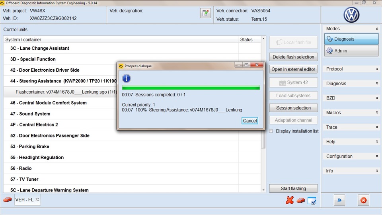Expand the Configuration section
This screenshot has height=215, width=382.
pyautogui.click(x=377, y=156)
